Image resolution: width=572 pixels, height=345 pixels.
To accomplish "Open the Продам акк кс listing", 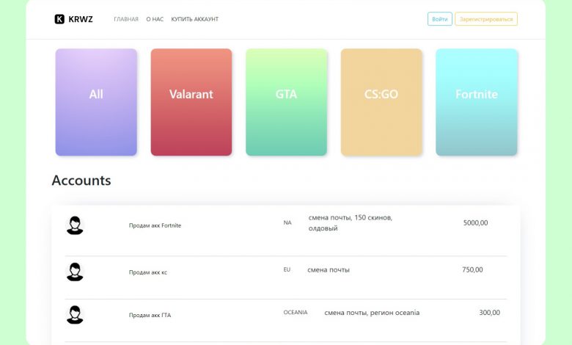I will pyautogui.click(x=148, y=272).
